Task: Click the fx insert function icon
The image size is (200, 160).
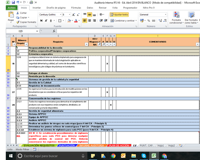Action: tap(54, 31)
